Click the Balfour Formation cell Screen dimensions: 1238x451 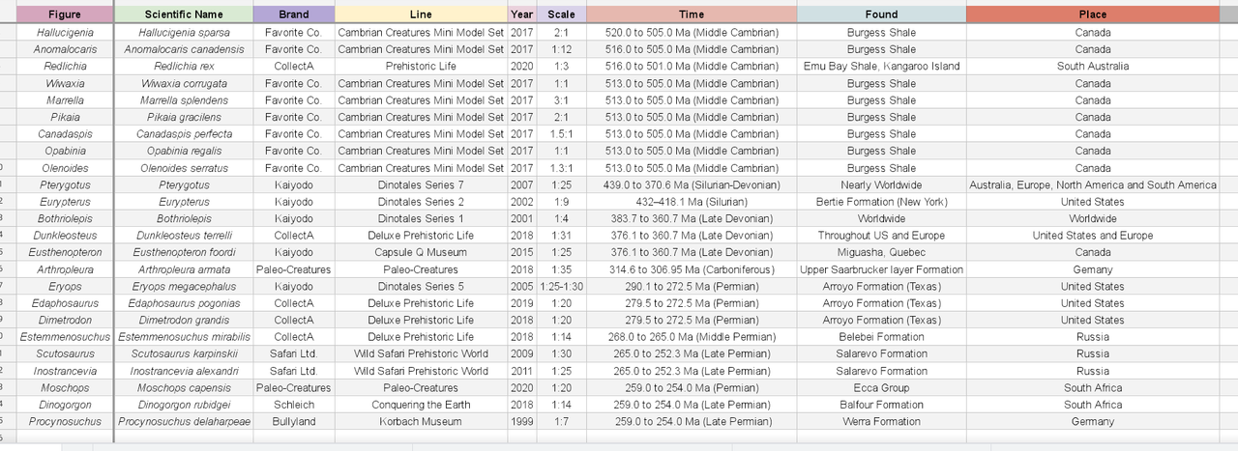point(881,405)
